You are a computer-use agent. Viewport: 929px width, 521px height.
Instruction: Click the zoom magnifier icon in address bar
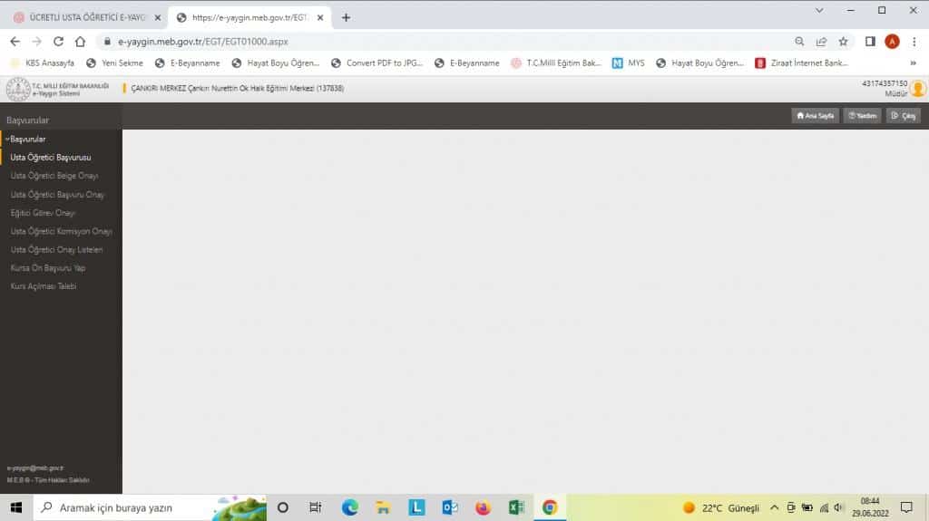click(x=799, y=42)
